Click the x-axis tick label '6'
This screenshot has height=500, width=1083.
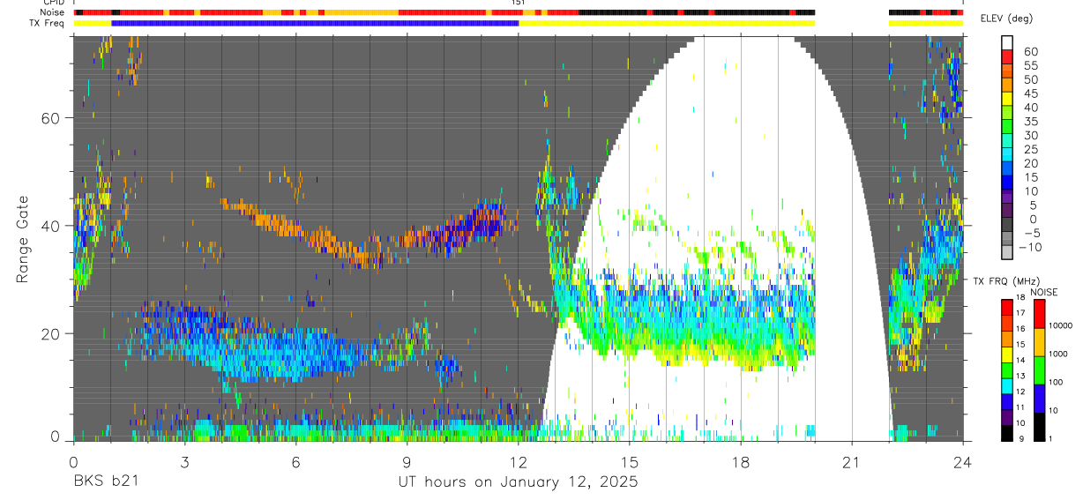[295, 462]
